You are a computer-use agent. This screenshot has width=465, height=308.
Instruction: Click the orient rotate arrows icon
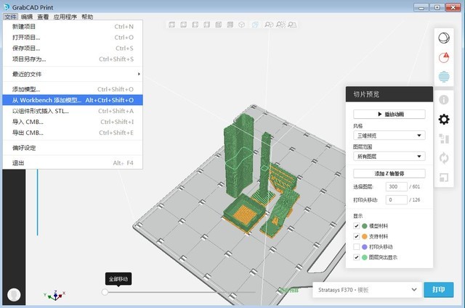(x=444, y=158)
